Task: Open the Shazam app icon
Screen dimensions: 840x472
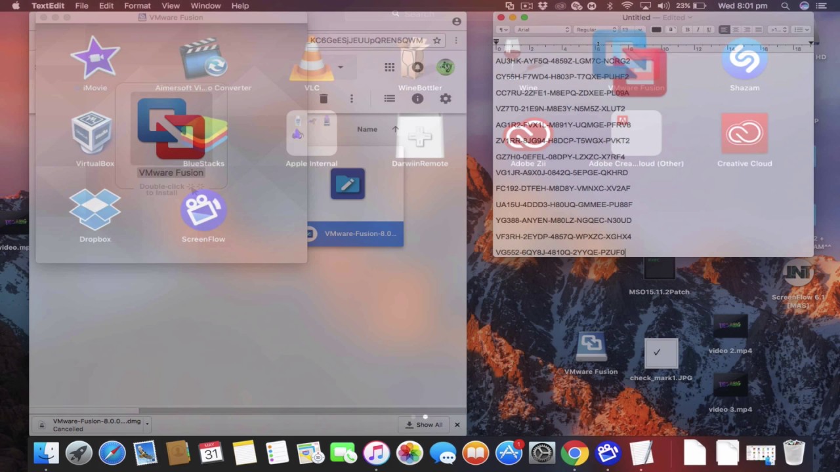Action: coord(744,60)
